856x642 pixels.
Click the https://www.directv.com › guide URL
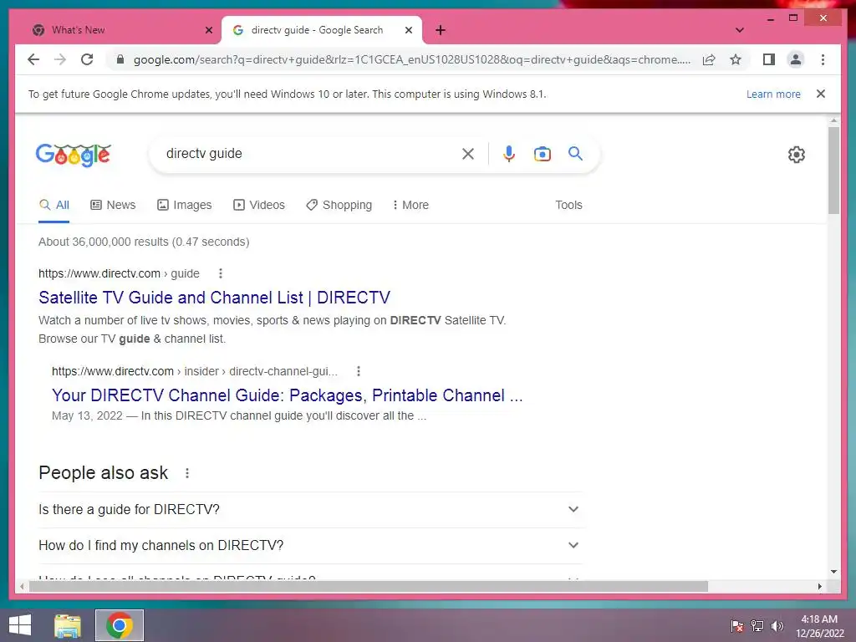pos(119,273)
